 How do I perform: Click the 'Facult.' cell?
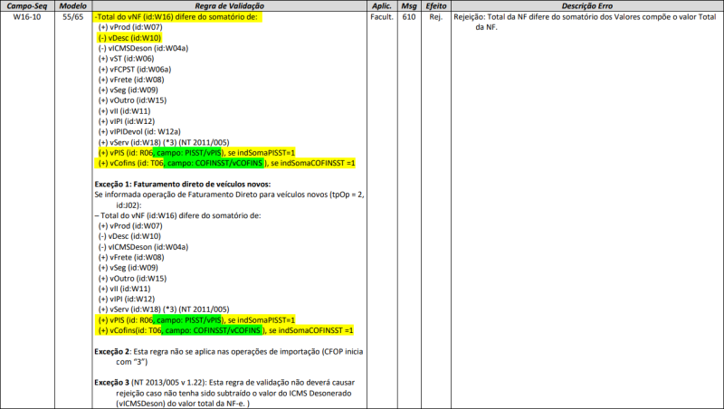[x=382, y=17]
